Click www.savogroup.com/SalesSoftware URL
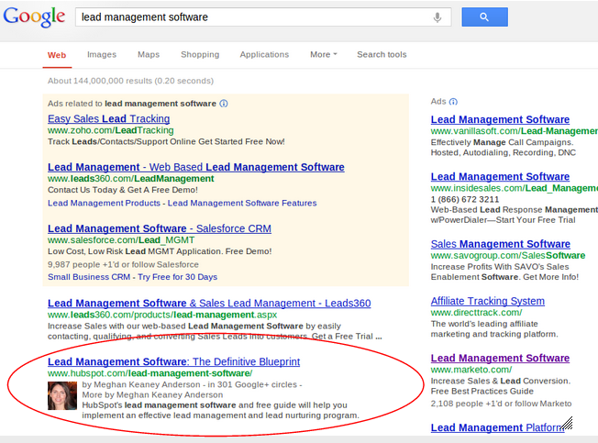The height and width of the screenshot is (443, 598). click(x=508, y=255)
